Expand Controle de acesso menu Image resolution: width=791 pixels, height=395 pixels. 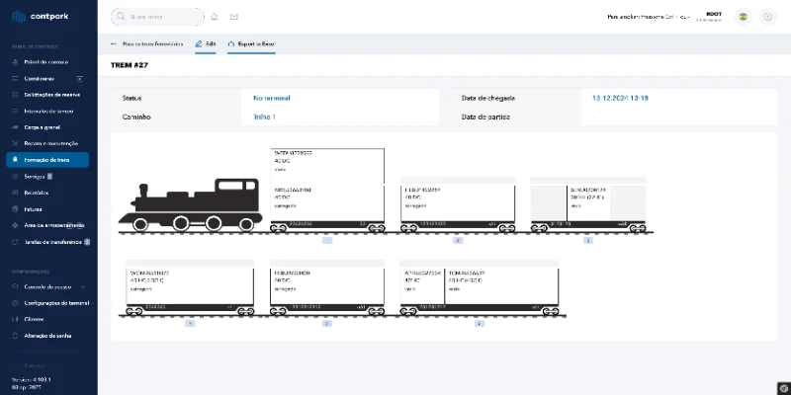(47, 286)
